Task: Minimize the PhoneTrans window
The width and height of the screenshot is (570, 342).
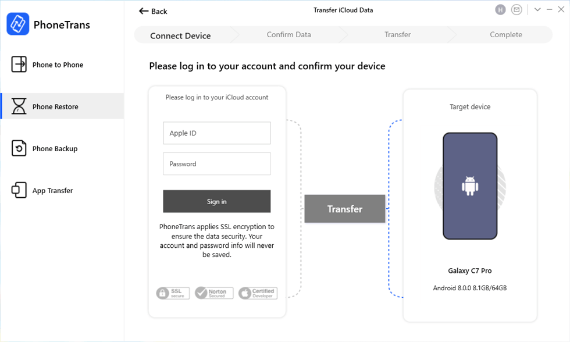Action: click(x=549, y=9)
